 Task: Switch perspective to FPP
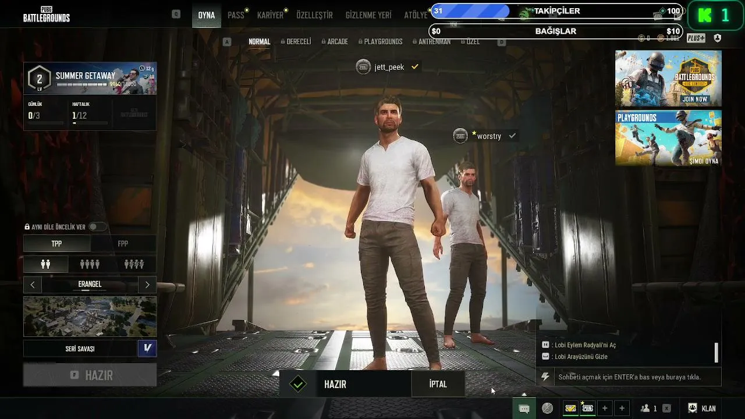pyautogui.click(x=123, y=244)
